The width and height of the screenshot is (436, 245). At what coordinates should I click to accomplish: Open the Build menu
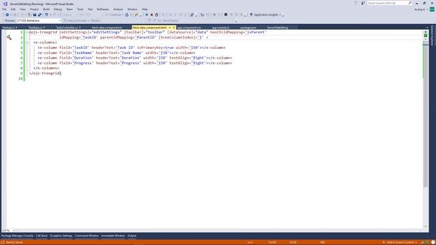click(x=46, y=9)
